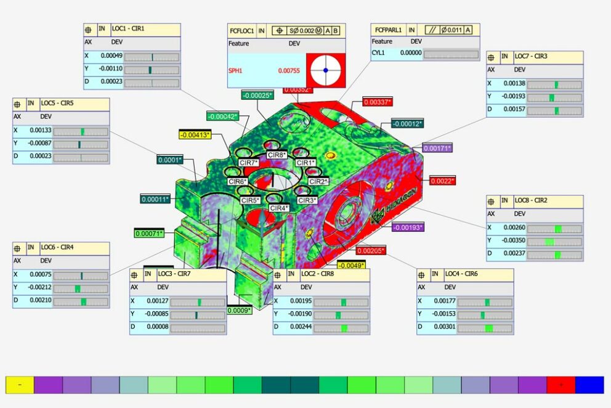Click the yellow minus swatch in color bar

[x=20, y=385]
